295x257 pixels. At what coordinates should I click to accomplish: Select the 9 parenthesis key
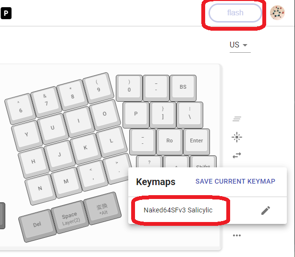[x=98, y=88]
